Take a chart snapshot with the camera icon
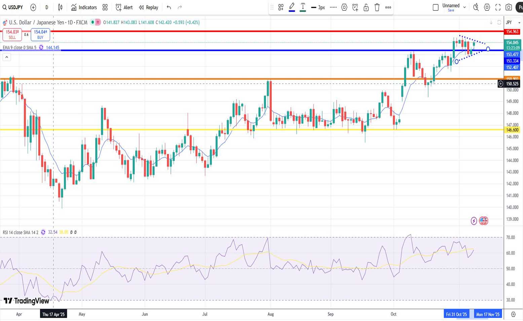This screenshot has width=523, height=321. (x=509, y=7)
